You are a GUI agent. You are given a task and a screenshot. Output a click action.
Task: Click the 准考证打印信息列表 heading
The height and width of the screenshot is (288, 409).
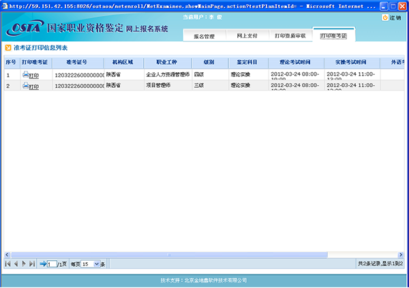[41, 48]
